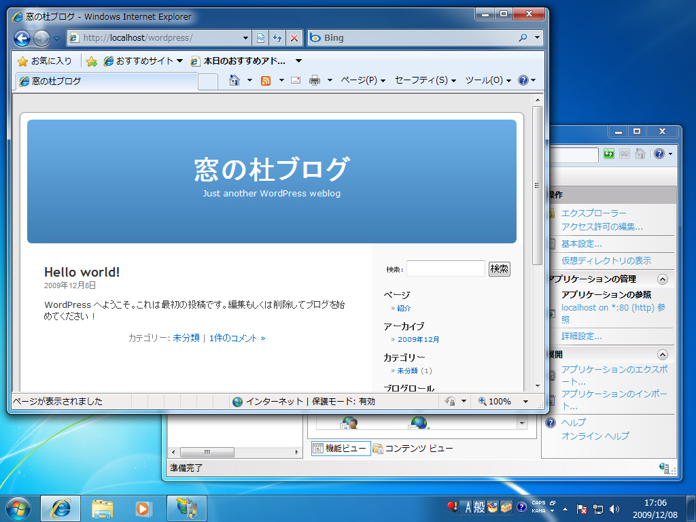Open the ツール(O) dropdown menu
This screenshot has width=696, height=522.
coord(485,80)
